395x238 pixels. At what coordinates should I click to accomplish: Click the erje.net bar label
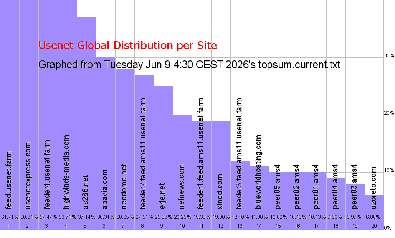pos(162,196)
